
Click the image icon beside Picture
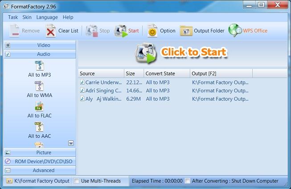8,152
